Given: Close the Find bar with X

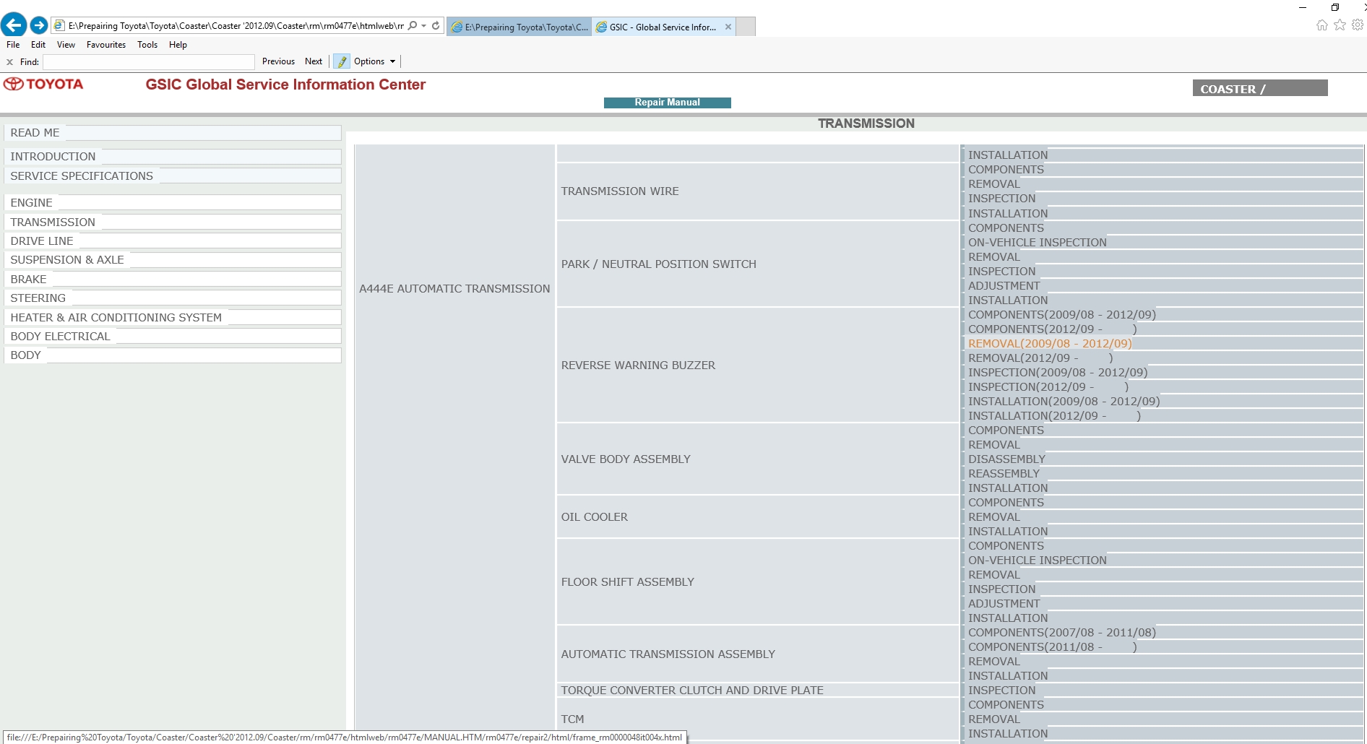Looking at the screenshot, I should coord(9,62).
